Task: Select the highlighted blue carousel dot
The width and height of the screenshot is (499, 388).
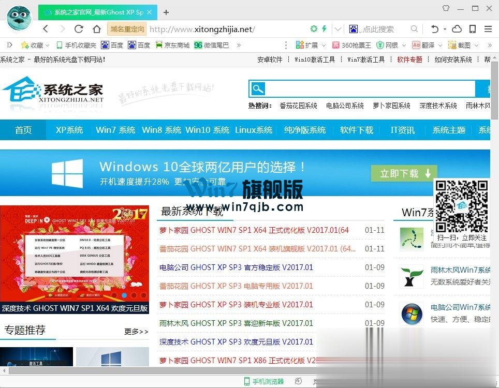Action: [124, 295]
